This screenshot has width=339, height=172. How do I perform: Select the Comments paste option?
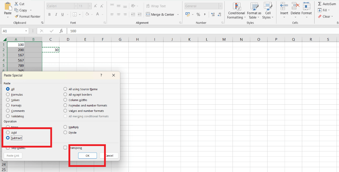point(8,111)
